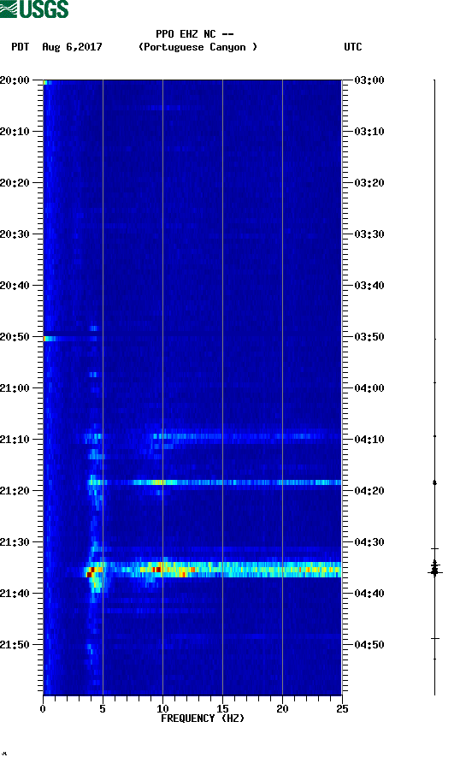
Task: Click the 21:10 PDT time label
Action: coord(15,440)
